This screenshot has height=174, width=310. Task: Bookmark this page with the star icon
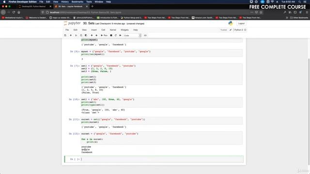click(261, 12)
